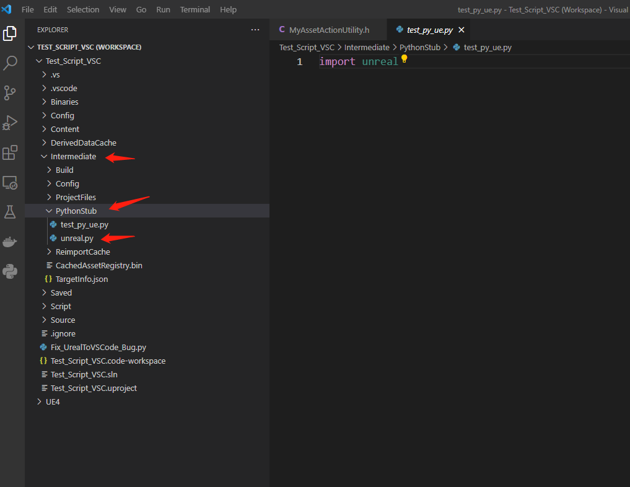Collapse the Test_Script_VSC root folder
The width and height of the screenshot is (630, 487).
coord(39,61)
